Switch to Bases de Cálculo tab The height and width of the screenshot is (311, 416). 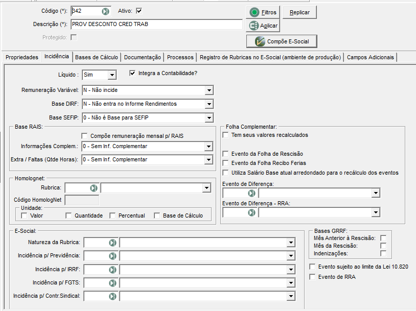click(97, 57)
